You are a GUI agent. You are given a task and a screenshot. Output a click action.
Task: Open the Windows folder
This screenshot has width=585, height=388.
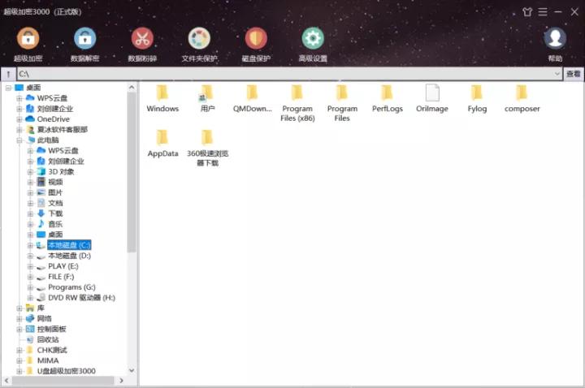click(162, 97)
